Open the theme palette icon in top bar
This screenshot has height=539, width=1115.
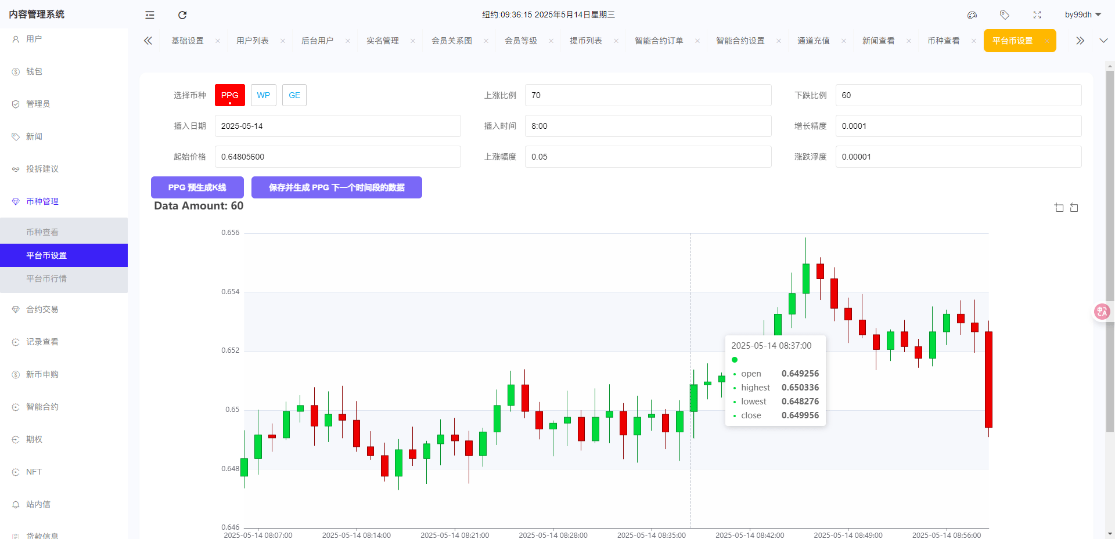point(972,15)
